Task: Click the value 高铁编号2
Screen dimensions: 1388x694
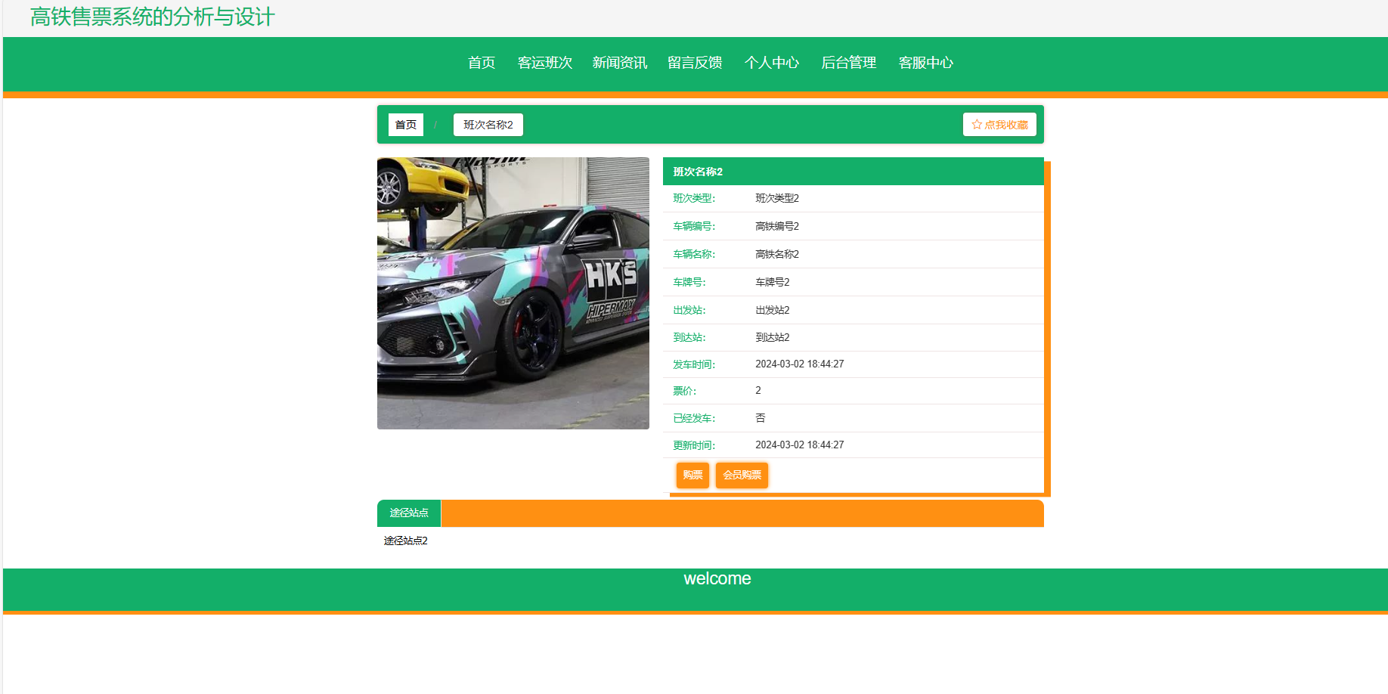Action: (777, 226)
